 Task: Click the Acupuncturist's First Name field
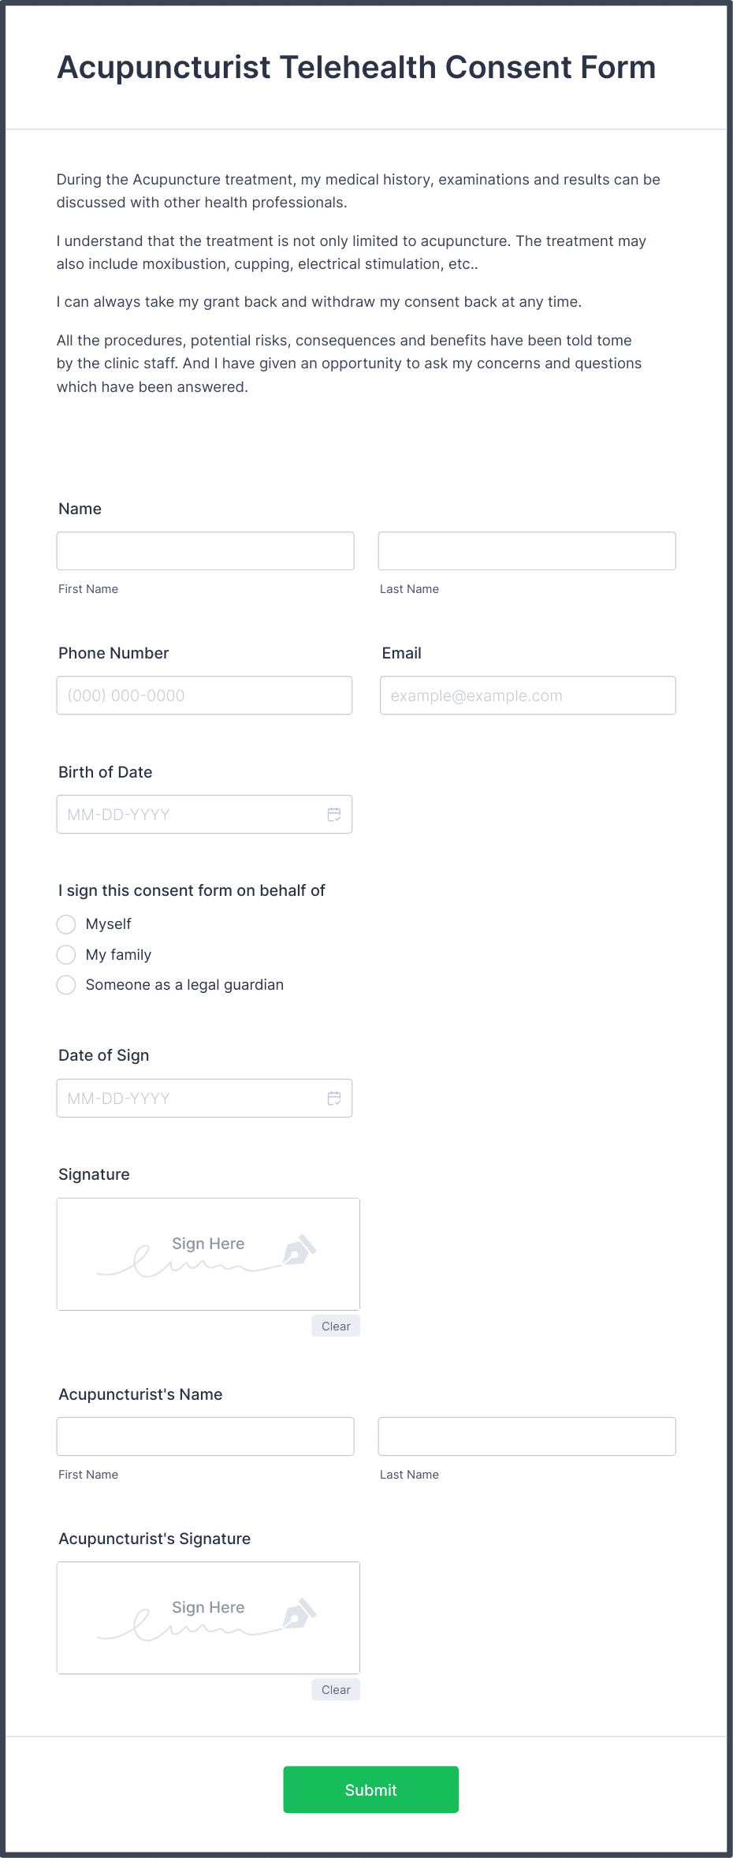[x=205, y=1435]
